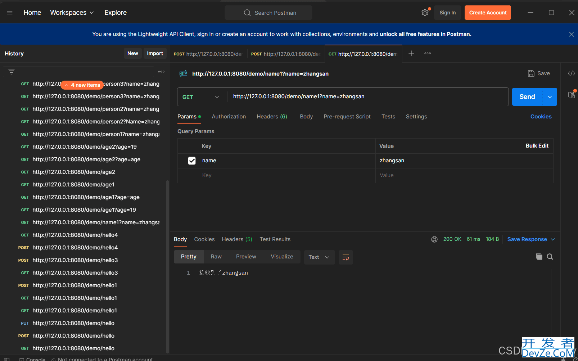Open the tab options three-dot menu
The width and height of the screenshot is (578, 361).
428,53
